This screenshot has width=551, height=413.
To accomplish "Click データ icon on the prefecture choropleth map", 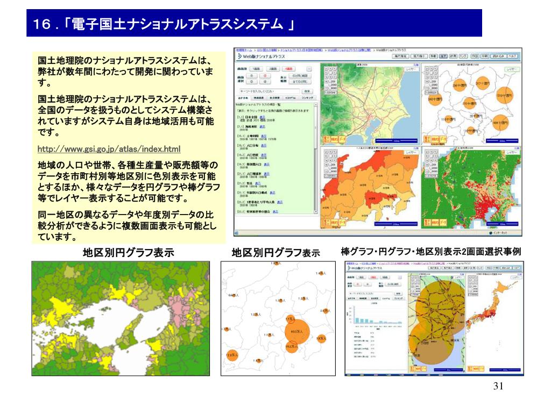I will coord(342,222).
